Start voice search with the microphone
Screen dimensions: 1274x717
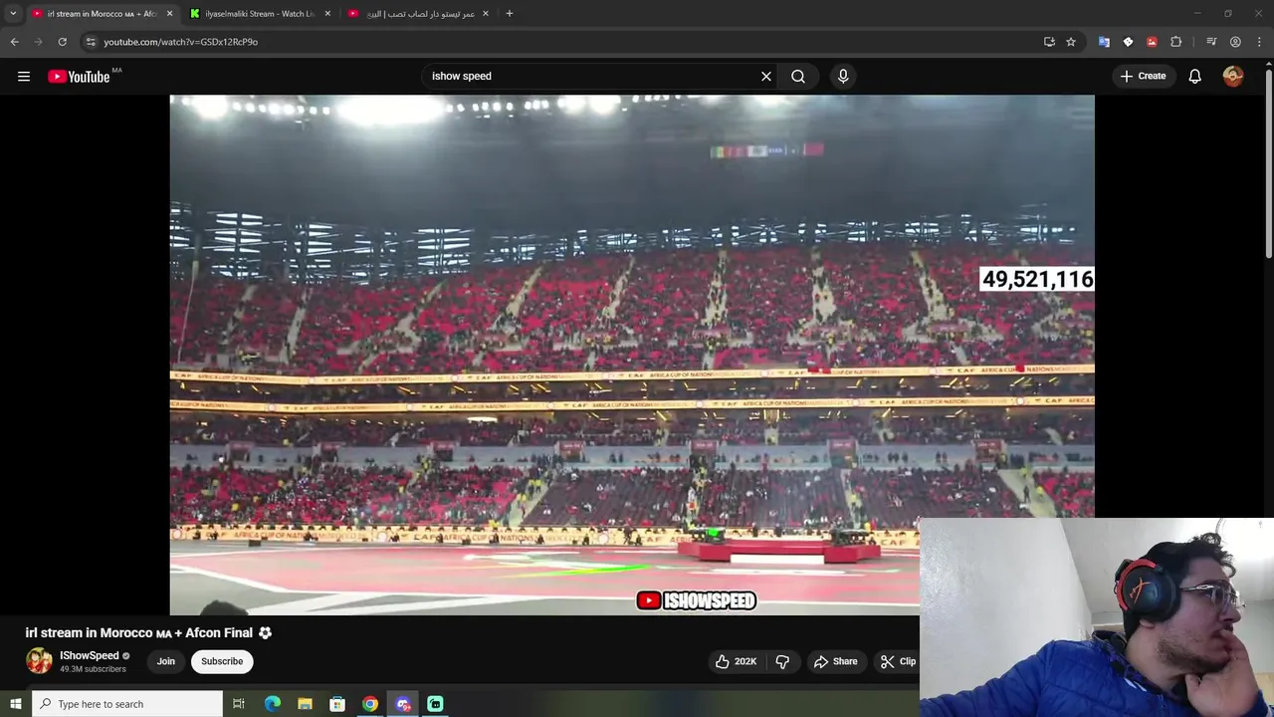click(843, 76)
